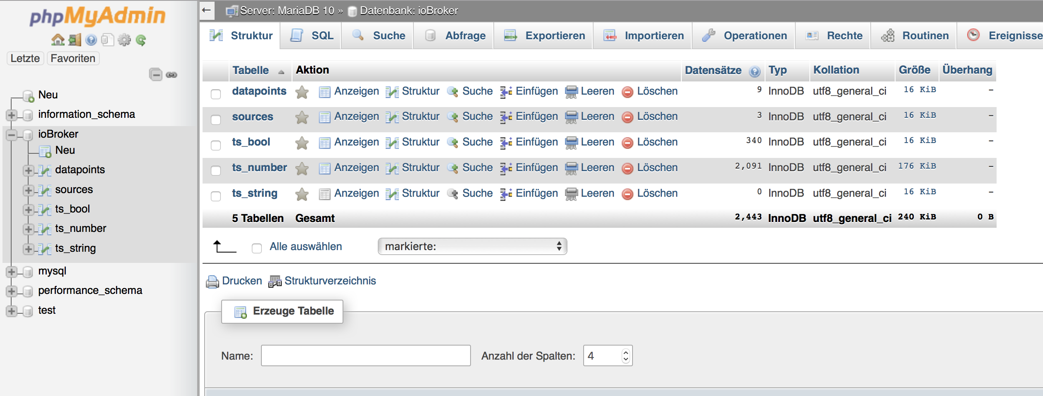
Task: Click the Anzahl der Spalten stepper
Action: tap(625, 355)
